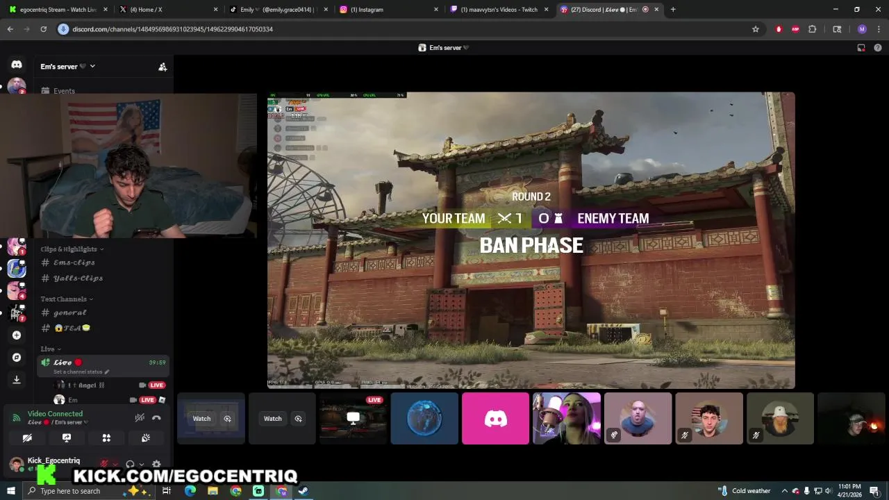
Task: Go back in the browser
Action: tap(10, 29)
